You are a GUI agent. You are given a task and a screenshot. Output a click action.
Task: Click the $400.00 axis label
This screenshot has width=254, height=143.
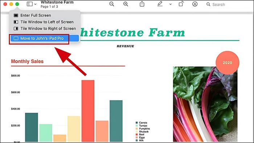tap(16, 109)
